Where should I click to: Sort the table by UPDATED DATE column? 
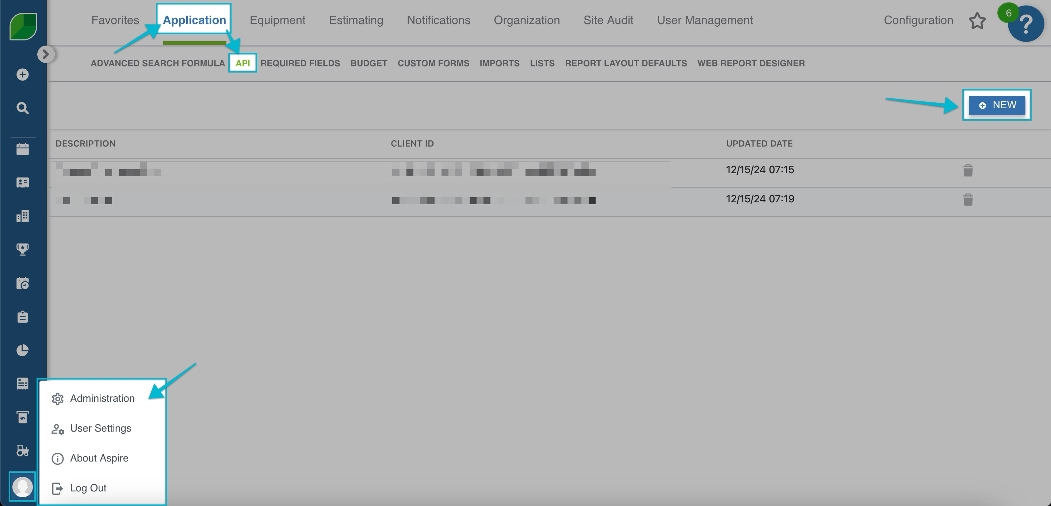tap(759, 143)
